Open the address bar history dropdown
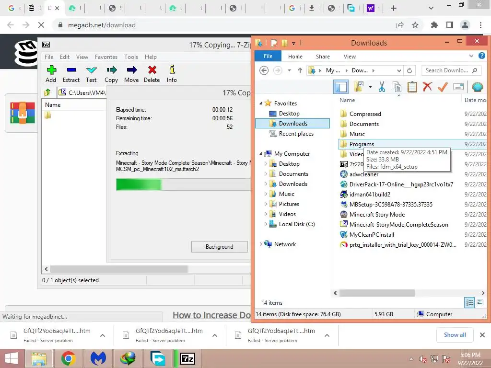 click(399, 70)
